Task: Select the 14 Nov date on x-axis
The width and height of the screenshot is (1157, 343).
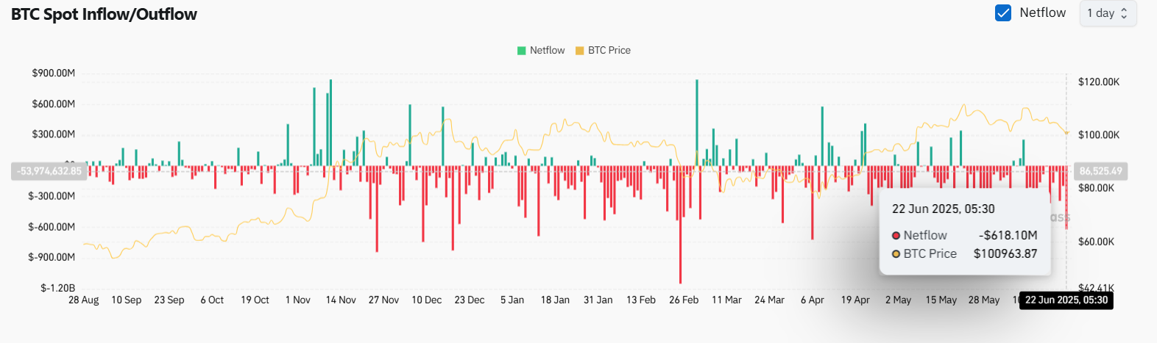Action: pyautogui.click(x=341, y=300)
